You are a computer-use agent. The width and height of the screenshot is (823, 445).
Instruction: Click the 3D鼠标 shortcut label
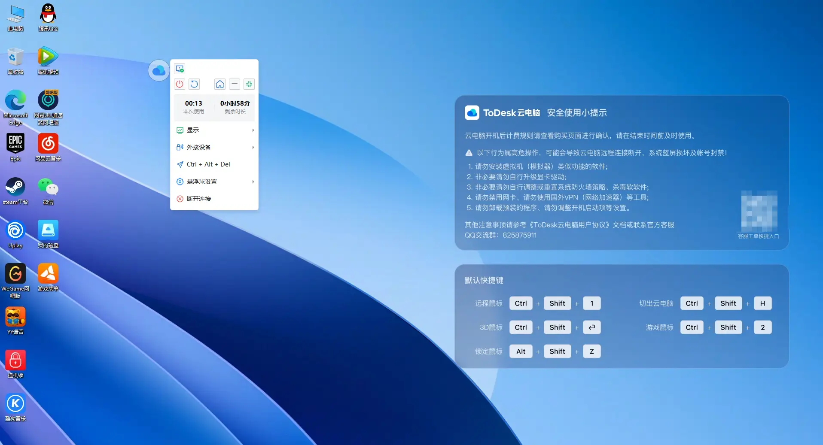pyautogui.click(x=491, y=327)
